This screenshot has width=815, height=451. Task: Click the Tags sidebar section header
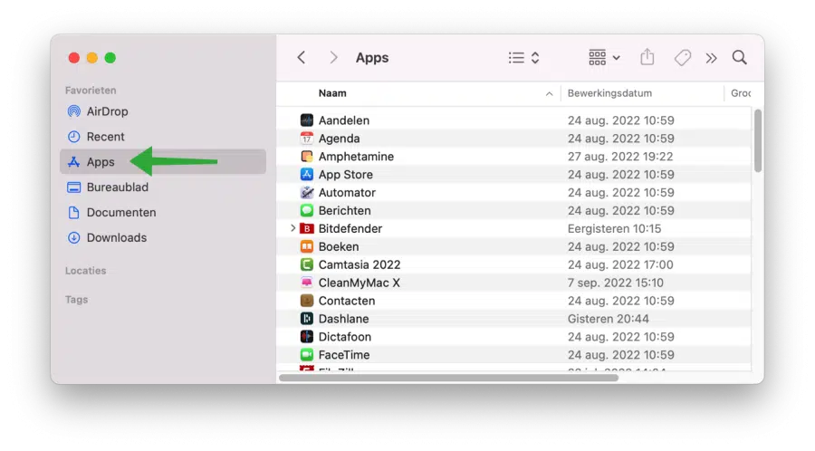pyautogui.click(x=76, y=300)
